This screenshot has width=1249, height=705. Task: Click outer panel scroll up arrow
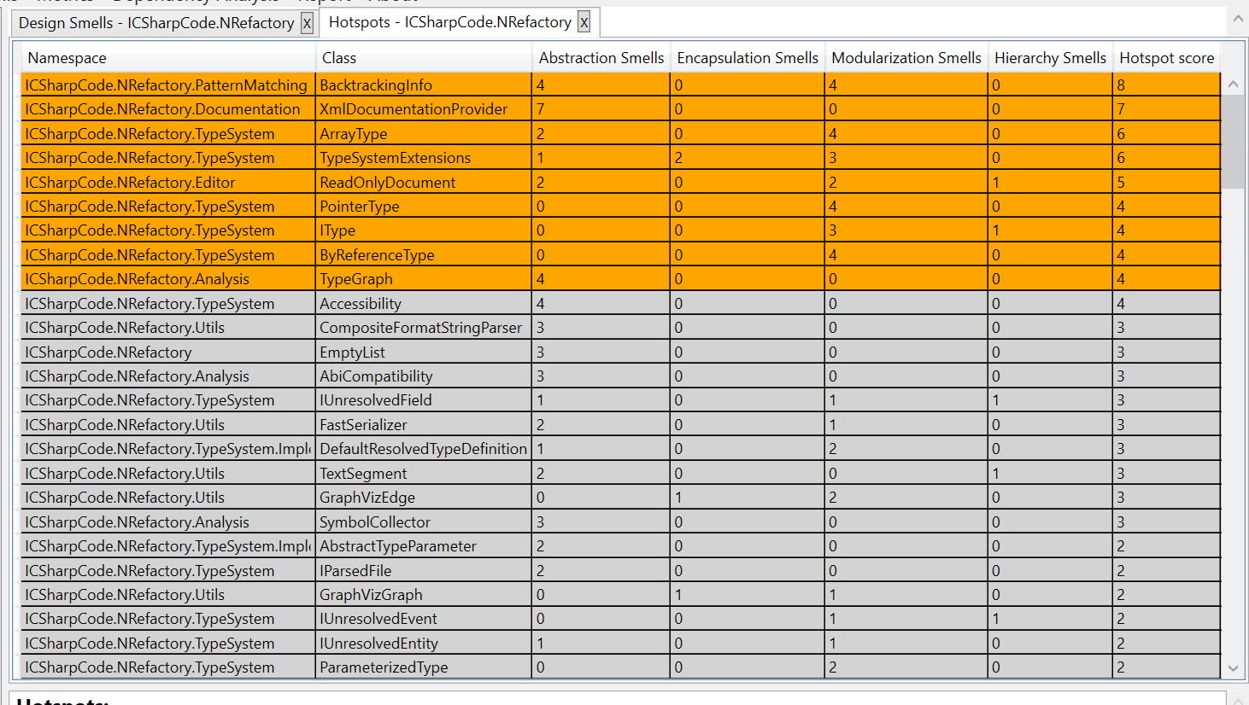click(x=1238, y=18)
